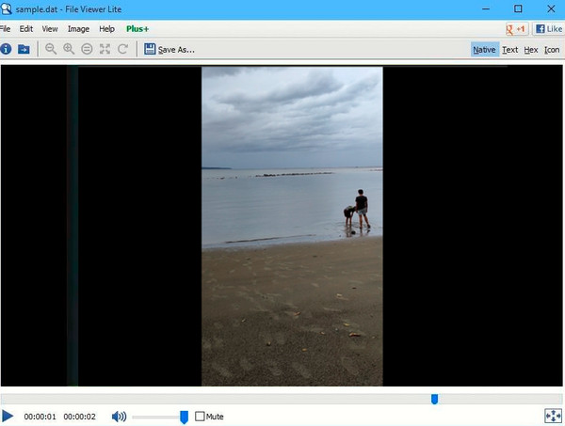Close the File Viewer Lite window
This screenshot has height=426, width=565.
[551, 8]
